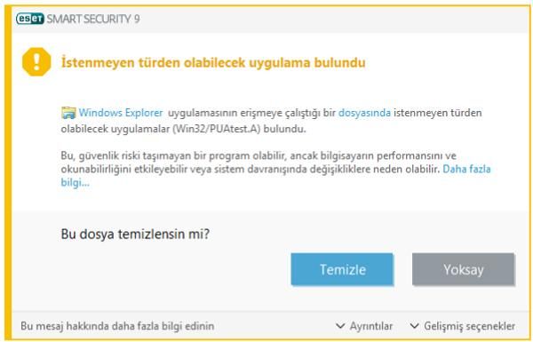Click the yellow left border stripe
533x342 pixels.
click(9, 171)
